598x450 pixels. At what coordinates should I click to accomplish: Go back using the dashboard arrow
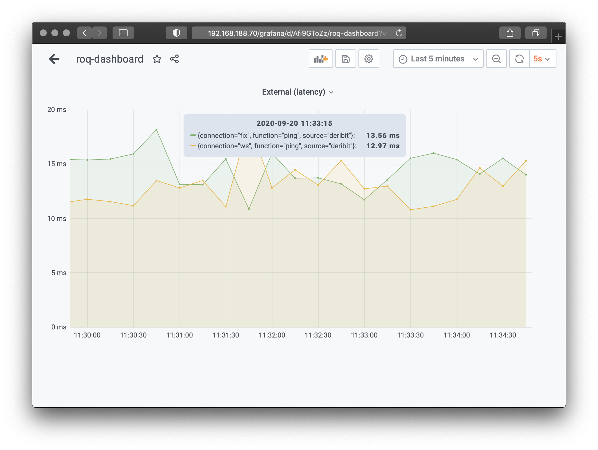[x=54, y=59]
